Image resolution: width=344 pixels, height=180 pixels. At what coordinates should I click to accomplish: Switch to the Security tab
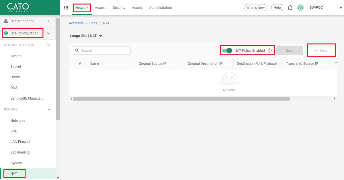119,8
